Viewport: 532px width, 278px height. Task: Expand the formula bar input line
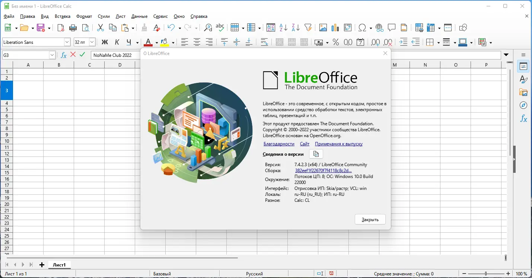506,55
